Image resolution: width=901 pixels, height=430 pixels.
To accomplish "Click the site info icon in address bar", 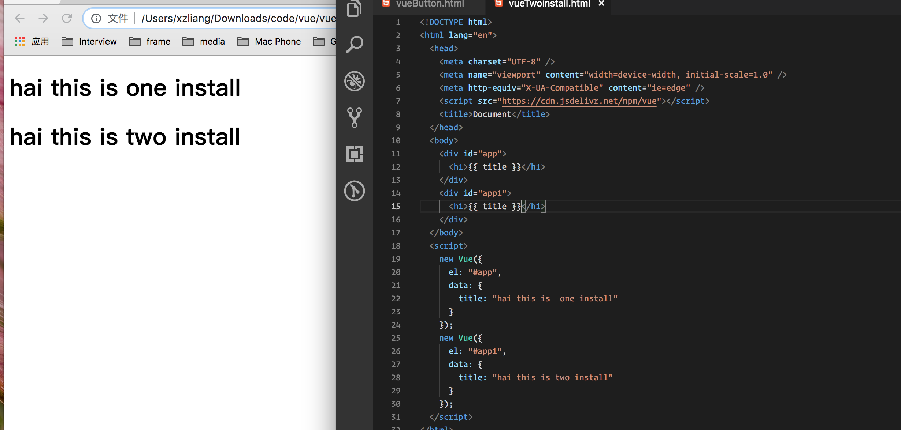I will 96,18.
